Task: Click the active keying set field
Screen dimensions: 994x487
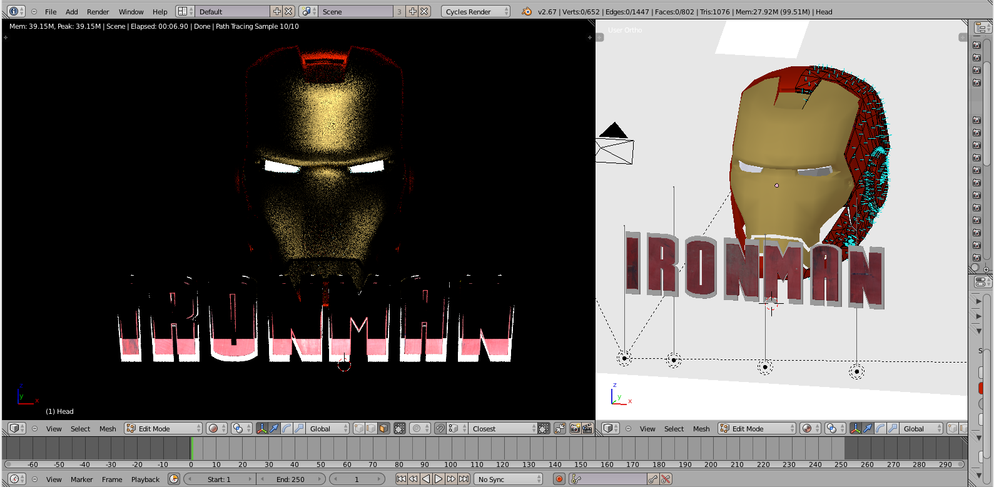Action: coord(608,479)
